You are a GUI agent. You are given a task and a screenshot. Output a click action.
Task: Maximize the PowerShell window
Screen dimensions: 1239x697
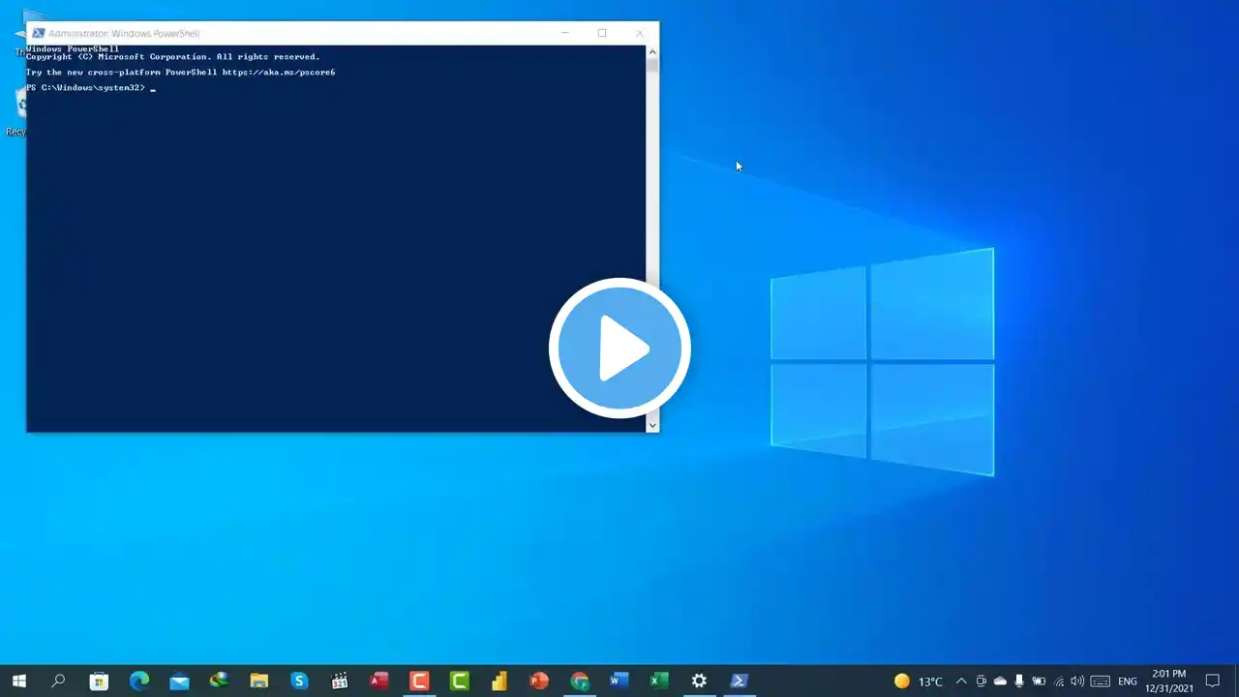(602, 33)
